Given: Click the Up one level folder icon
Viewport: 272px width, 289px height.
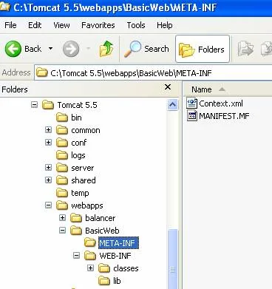Looking at the screenshot, I should [106, 49].
